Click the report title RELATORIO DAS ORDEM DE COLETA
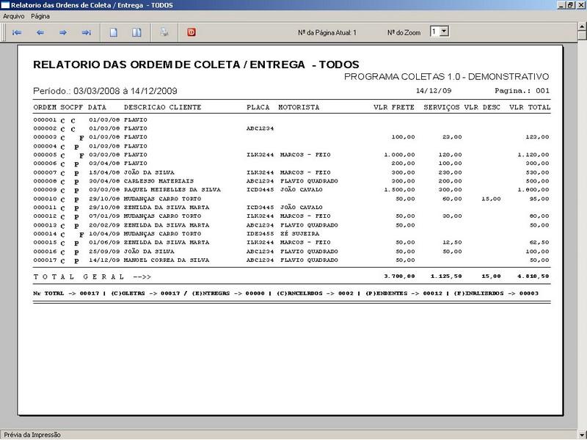The height and width of the screenshot is (440, 587). click(x=196, y=65)
